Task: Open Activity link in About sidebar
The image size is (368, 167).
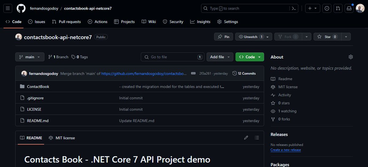Action: [281, 95]
